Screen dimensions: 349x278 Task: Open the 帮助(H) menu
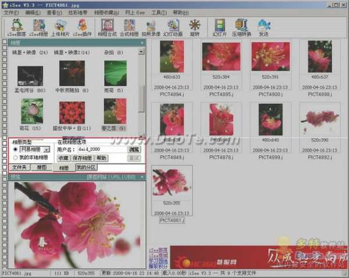181,12
